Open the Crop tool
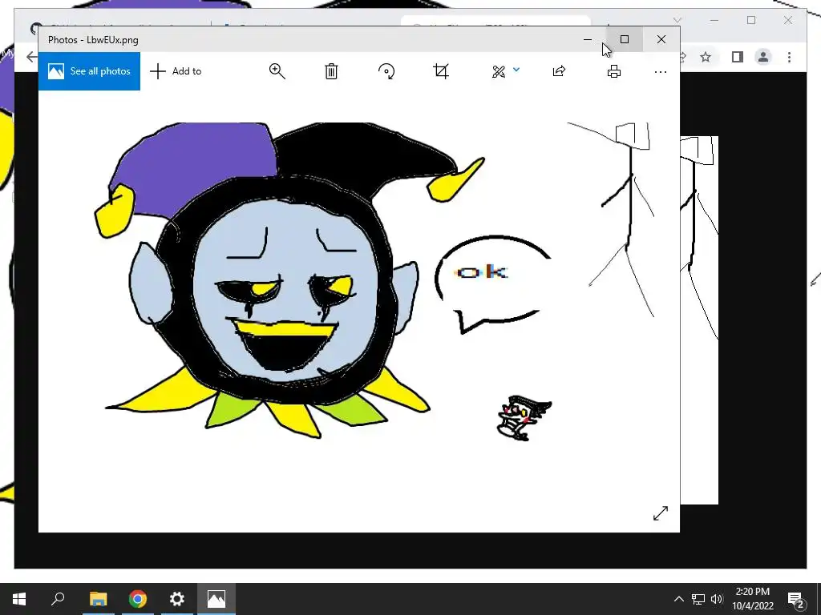821x615 pixels. pyautogui.click(x=441, y=71)
